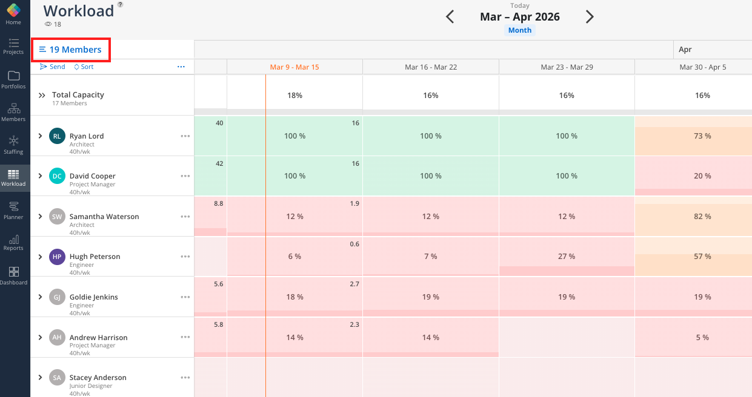Expand Ryan Lord's row
This screenshot has width=752, height=397.
(40, 136)
